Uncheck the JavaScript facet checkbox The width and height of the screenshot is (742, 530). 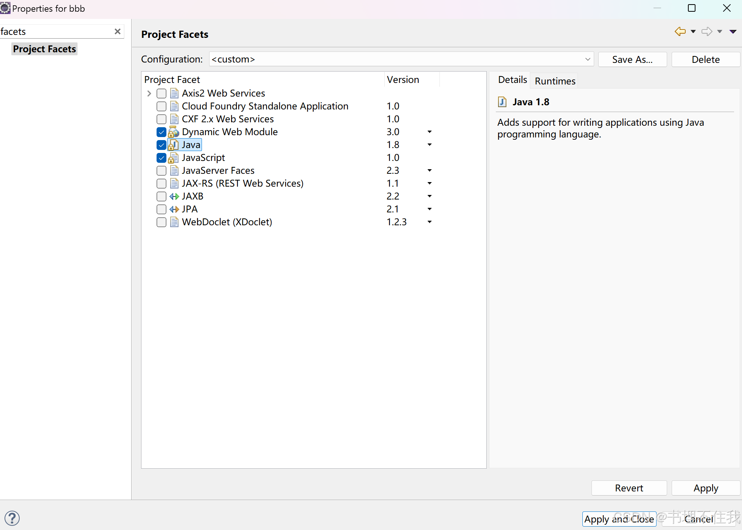coord(161,158)
